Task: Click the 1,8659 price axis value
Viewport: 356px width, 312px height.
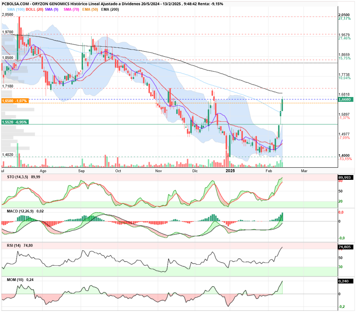Action: point(344,55)
